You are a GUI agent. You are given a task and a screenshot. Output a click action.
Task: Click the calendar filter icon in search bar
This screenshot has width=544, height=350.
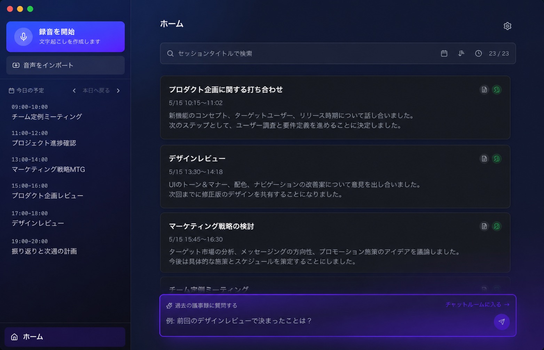coord(444,53)
